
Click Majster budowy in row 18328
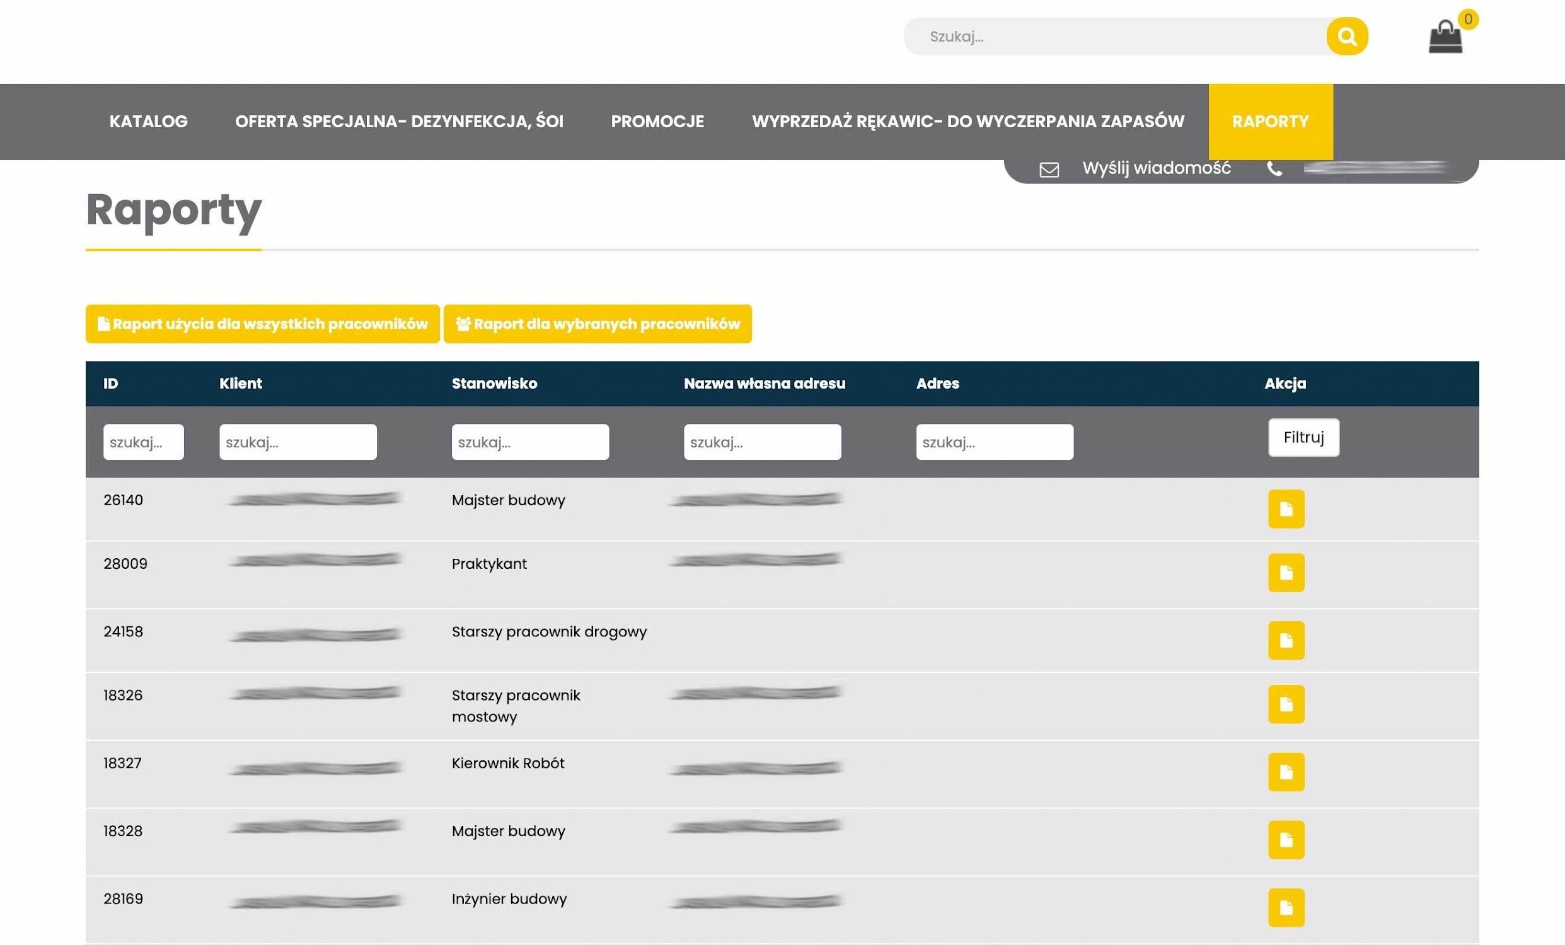508,830
